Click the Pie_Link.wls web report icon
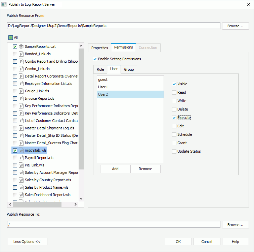This screenshot has height=252, width=254. [x=21, y=165]
